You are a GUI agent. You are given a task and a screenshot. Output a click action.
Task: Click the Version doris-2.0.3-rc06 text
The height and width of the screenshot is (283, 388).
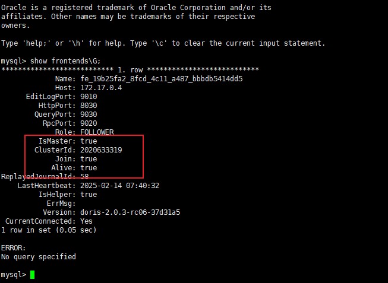130,212
